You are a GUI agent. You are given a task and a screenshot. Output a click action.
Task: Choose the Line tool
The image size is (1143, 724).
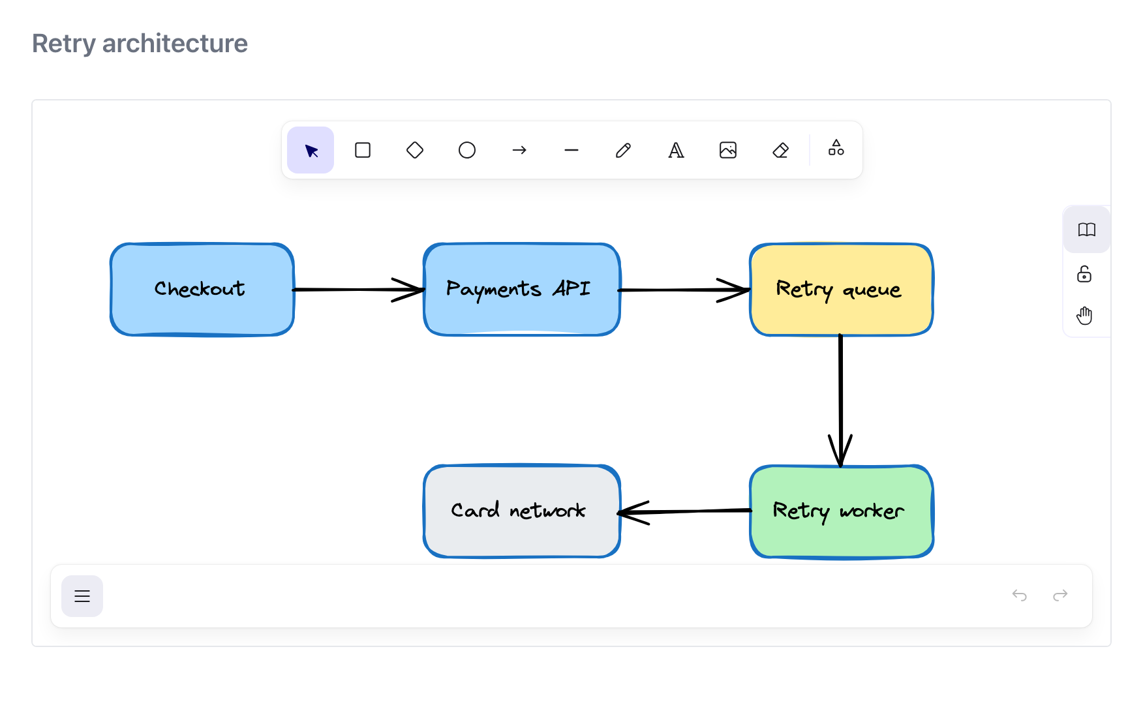coord(571,150)
